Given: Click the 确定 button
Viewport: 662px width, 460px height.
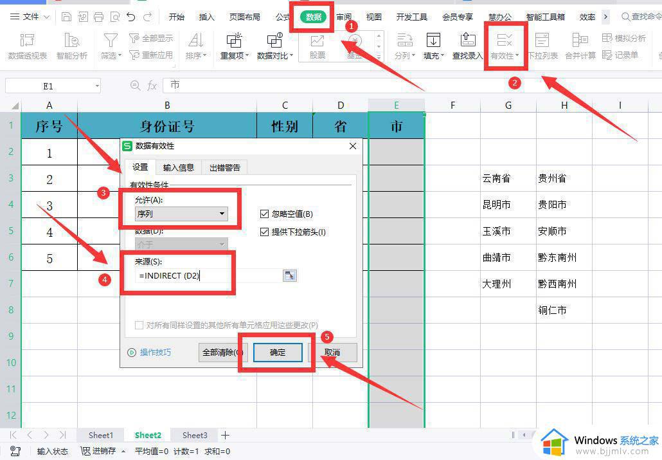Looking at the screenshot, I should tap(278, 352).
